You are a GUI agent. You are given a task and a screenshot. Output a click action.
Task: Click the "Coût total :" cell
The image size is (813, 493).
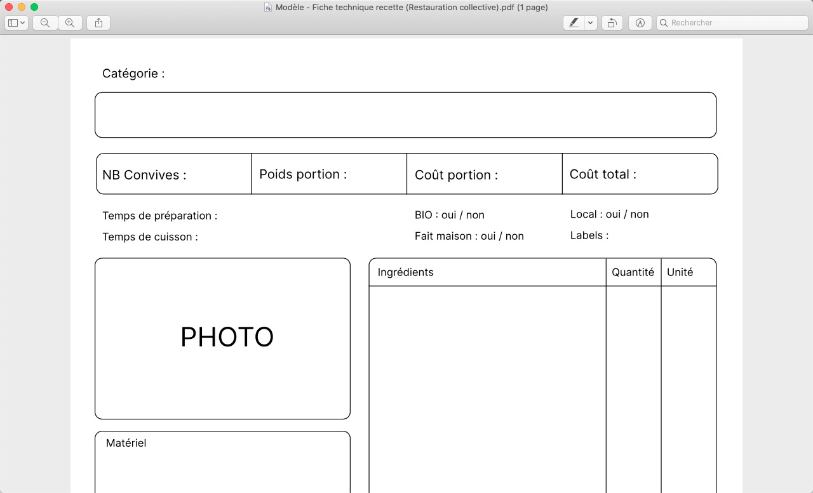pyautogui.click(x=640, y=174)
